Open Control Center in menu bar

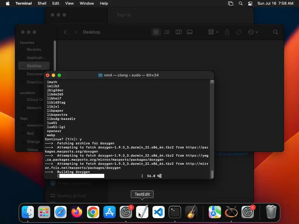250,3
